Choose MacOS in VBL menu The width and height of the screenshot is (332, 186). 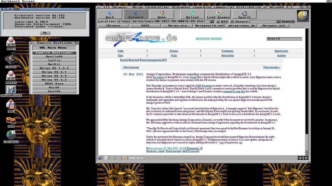[54, 87]
